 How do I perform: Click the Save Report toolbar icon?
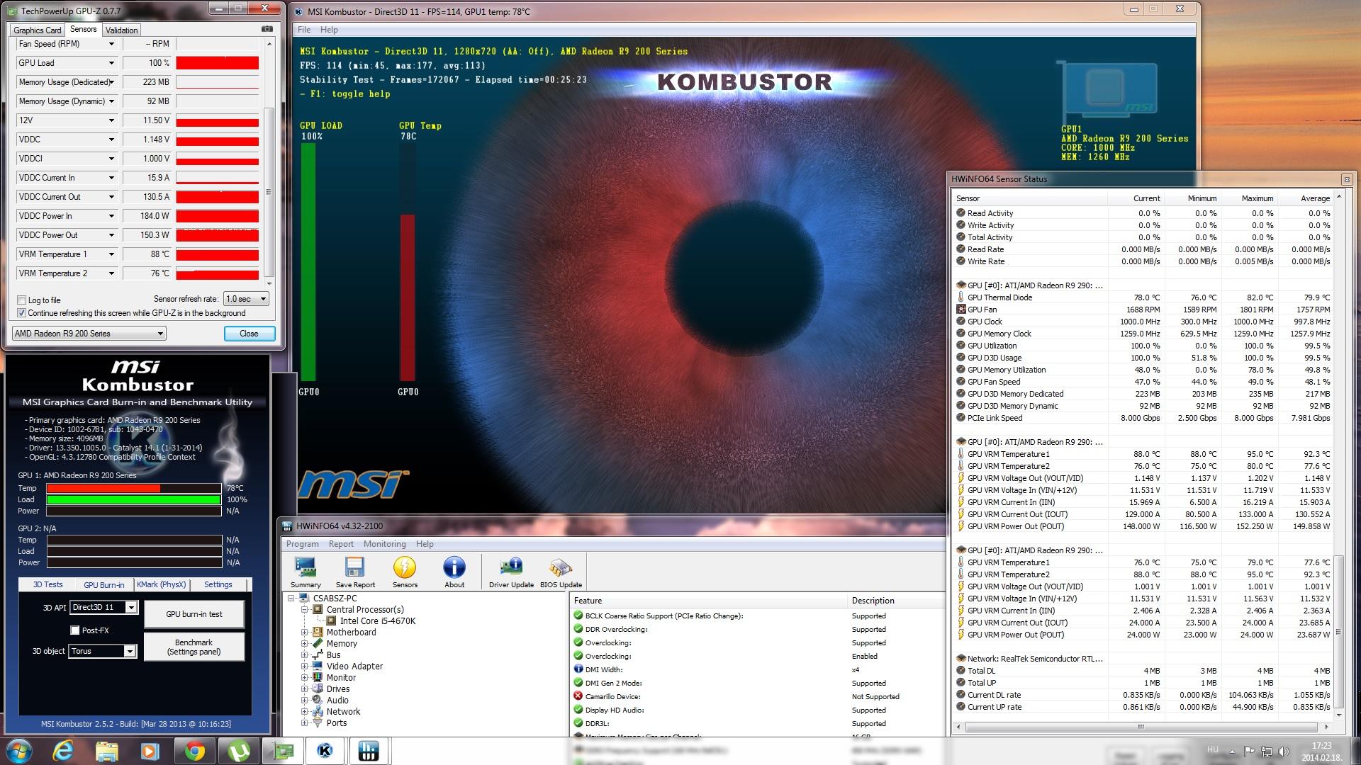355,572
